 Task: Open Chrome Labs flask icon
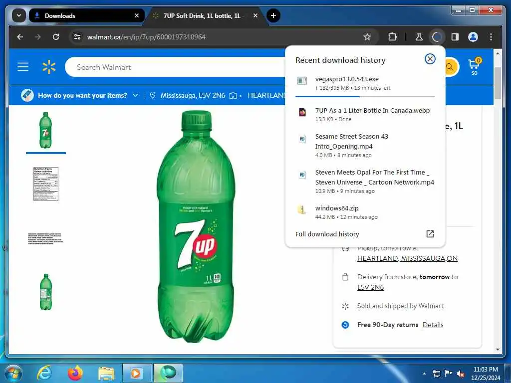pos(419,37)
